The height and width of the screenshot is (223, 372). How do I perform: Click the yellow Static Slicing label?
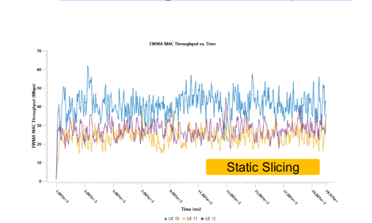262,167
